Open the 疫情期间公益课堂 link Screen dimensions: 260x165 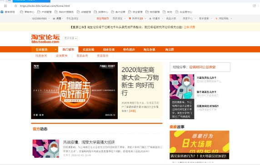coord(202,67)
